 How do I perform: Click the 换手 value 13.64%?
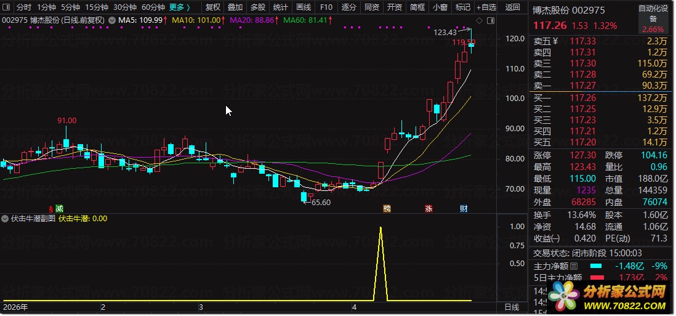coord(582,215)
